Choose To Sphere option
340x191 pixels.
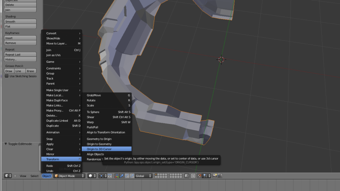tap(107, 112)
